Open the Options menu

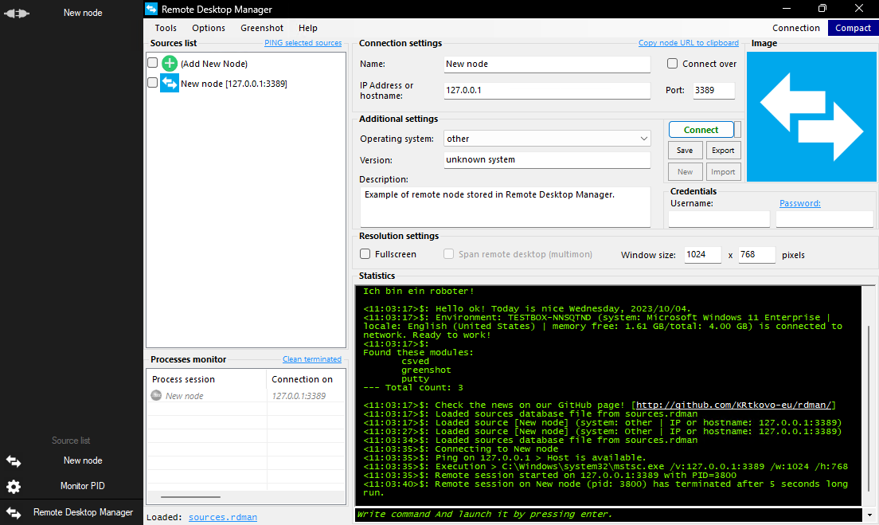click(209, 28)
